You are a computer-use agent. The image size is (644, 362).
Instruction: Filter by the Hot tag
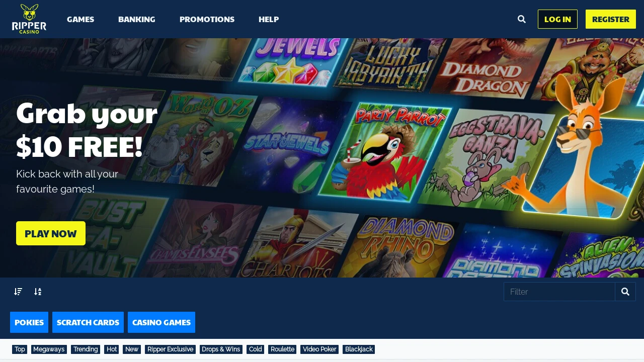112,349
